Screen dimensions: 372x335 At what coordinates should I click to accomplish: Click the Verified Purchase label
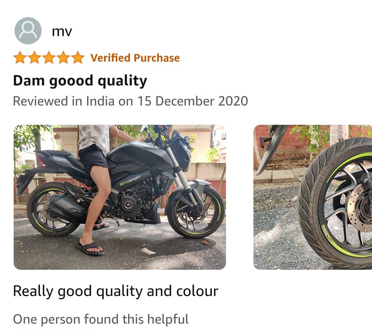click(135, 58)
